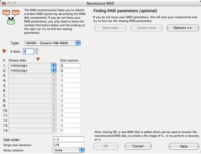201x154 pixels.
Task: Click start sector field for disk 2
Action: 70,71
